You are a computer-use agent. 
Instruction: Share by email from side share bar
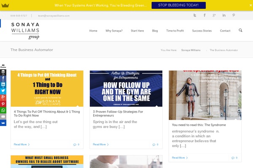point(3,116)
